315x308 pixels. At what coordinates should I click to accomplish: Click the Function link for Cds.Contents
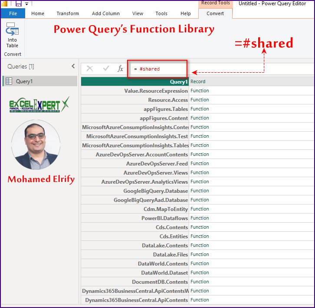200,227
